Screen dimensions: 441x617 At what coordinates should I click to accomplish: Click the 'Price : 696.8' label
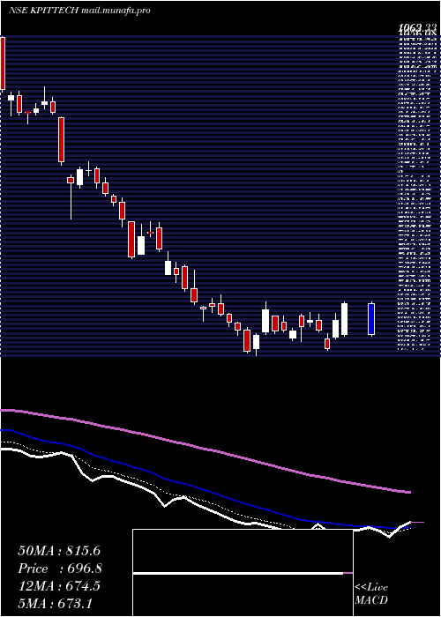[60, 569]
